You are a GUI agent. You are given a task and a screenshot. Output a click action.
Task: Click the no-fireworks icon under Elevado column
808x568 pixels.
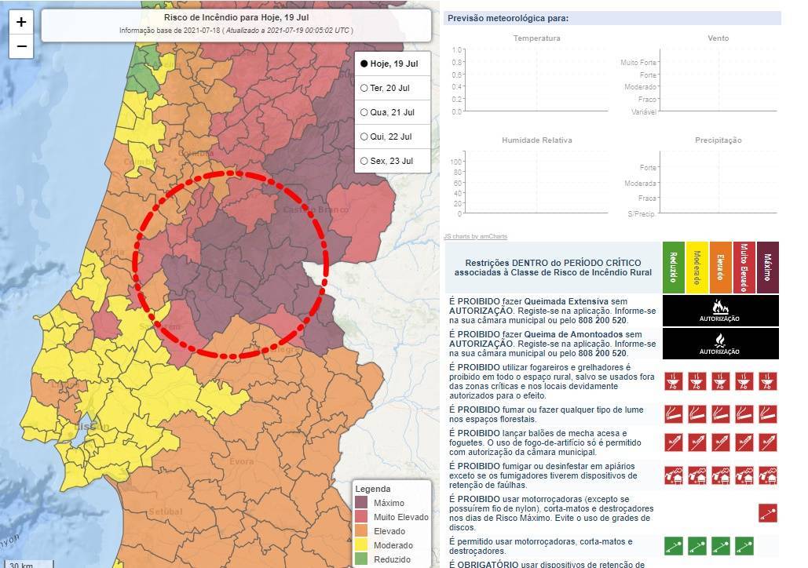tap(720, 442)
